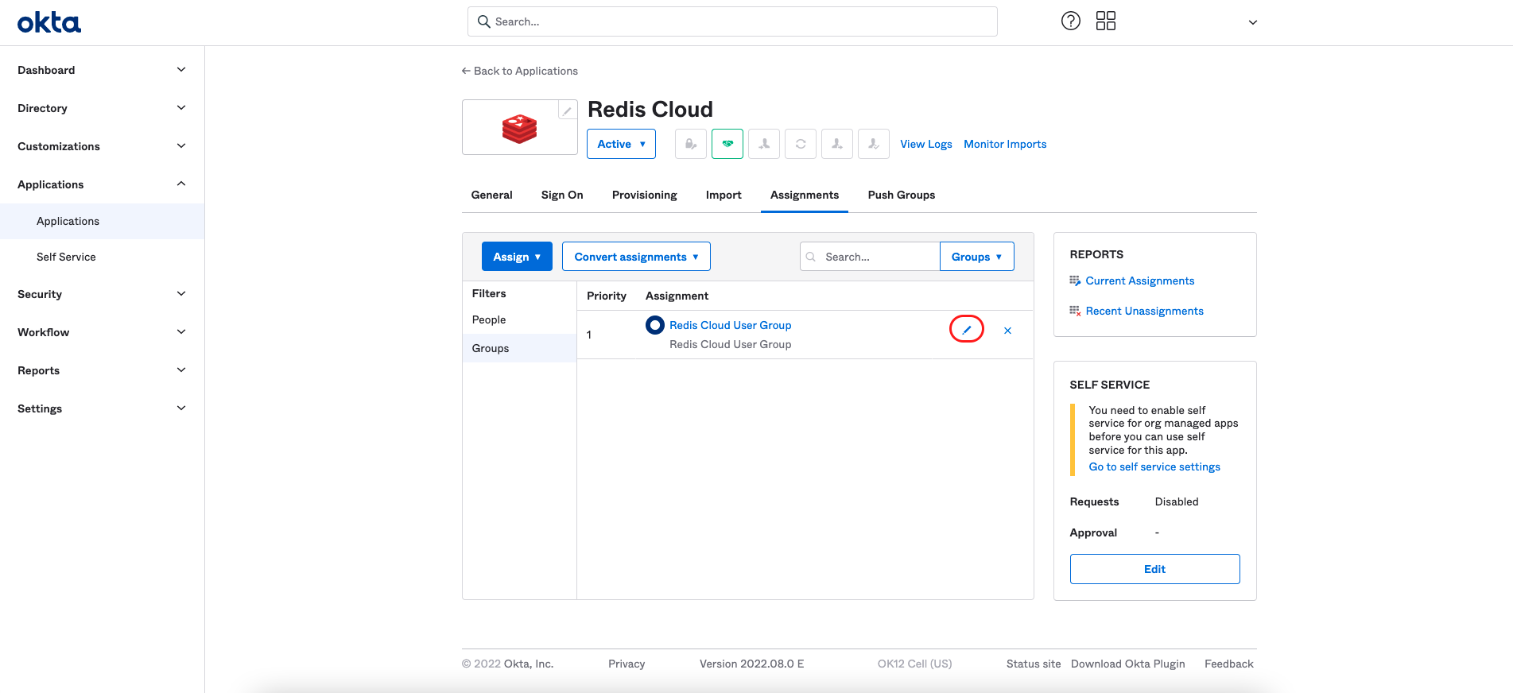Open the Assign dropdown button
The height and width of the screenshot is (693, 1513).
coord(517,257)
